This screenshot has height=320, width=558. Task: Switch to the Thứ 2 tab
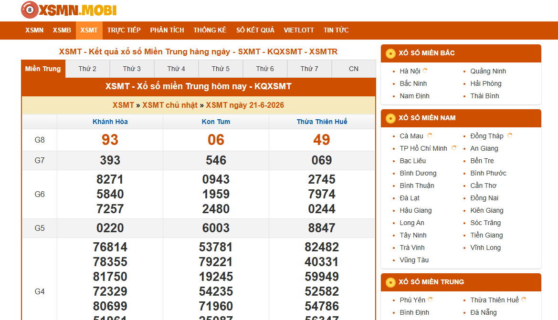click(x=87, y=69)
